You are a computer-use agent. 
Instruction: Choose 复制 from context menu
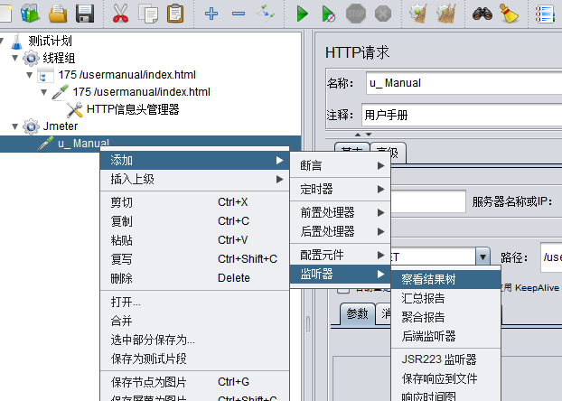click(194, 221)
